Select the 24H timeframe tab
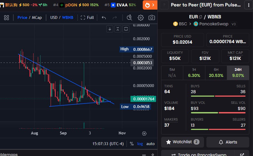 [238, 73]
